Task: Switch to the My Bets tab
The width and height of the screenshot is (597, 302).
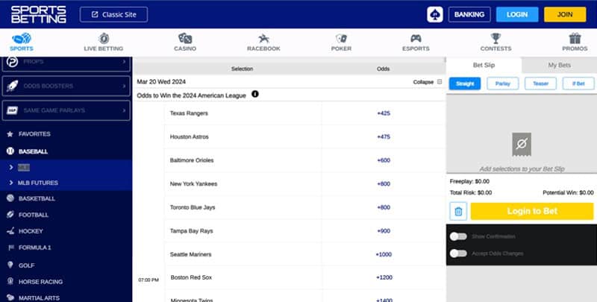Action: [x=559, y=65]
